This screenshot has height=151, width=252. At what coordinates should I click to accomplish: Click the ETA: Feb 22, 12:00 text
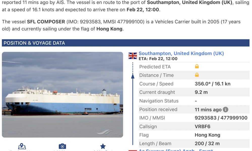tap(158, 59)
